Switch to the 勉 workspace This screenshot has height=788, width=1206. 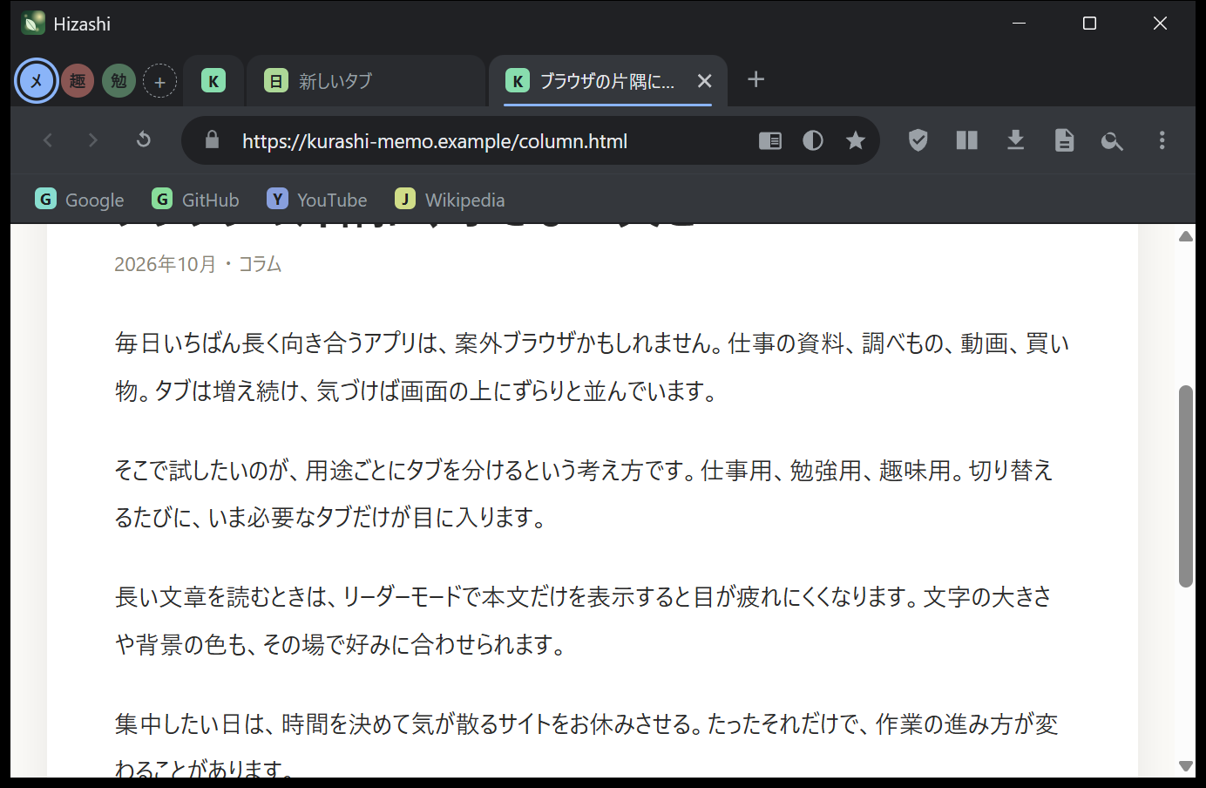click(119, 81)
